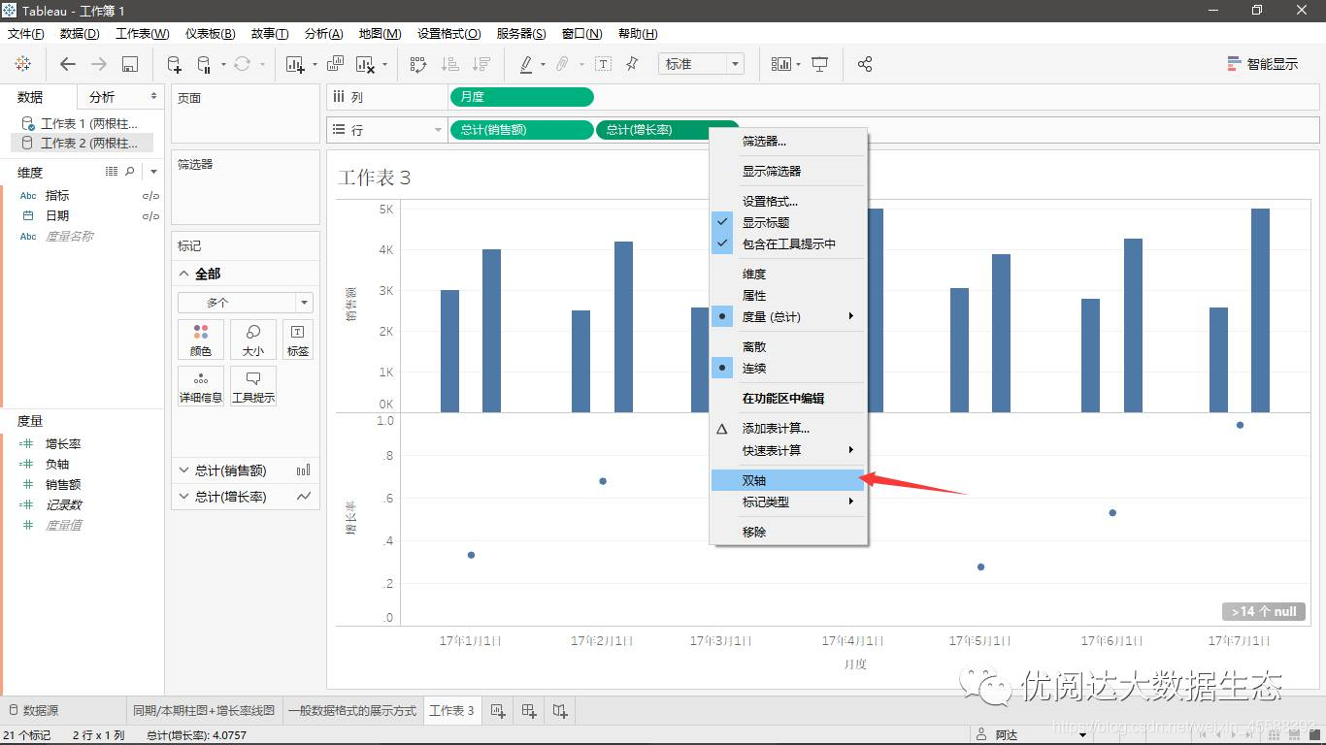The image size is (1326, 745).
Task: Open 标记类型 submenu
Action: tap(787, 502)
